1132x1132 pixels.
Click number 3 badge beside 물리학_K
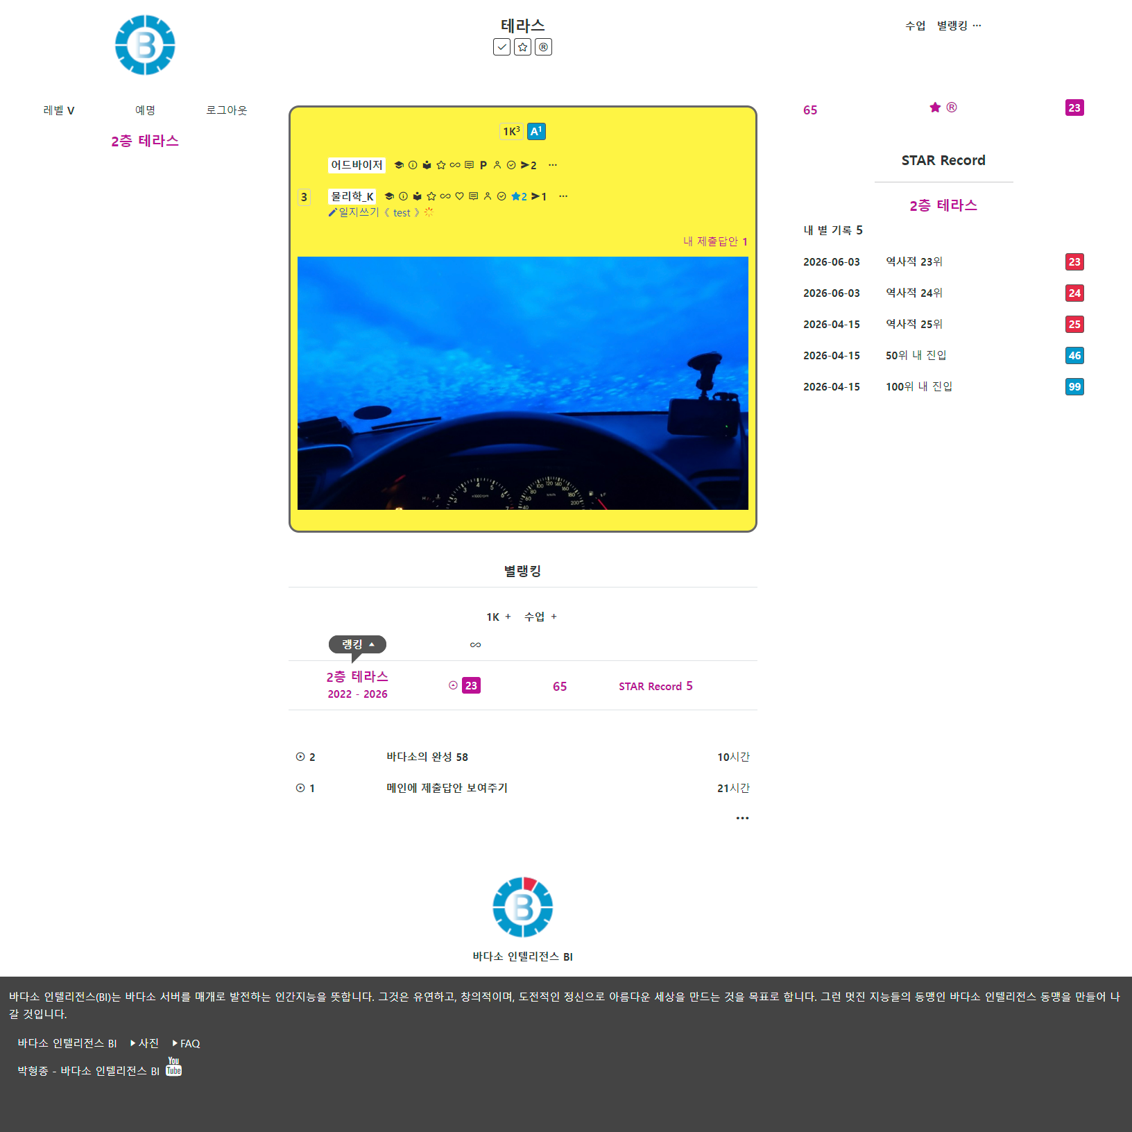[304, 197]
